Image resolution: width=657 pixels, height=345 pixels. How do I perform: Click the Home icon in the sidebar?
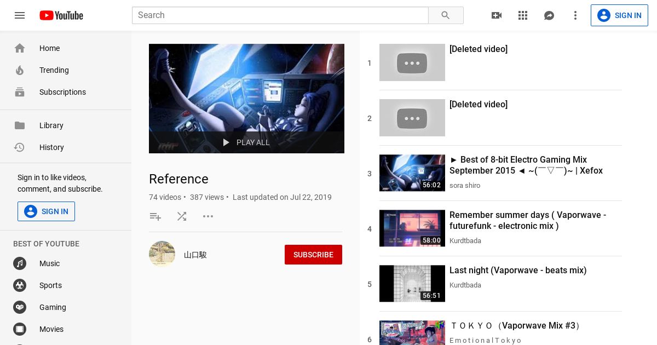point(20,48)
